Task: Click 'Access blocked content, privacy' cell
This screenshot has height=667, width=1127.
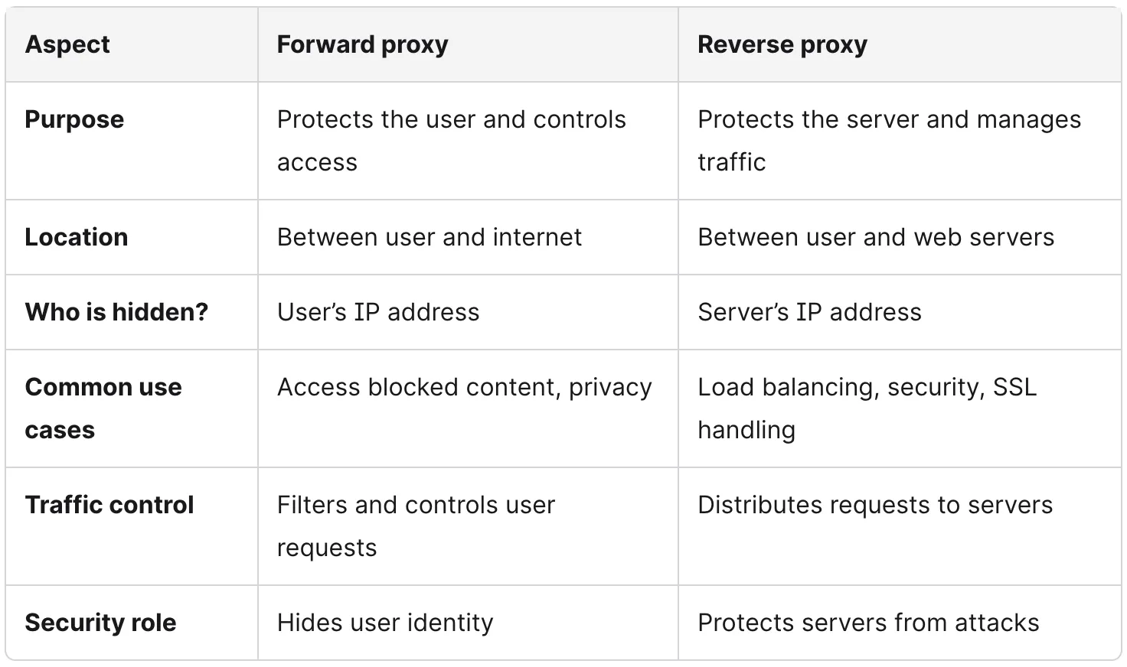Action: point(464,387)
